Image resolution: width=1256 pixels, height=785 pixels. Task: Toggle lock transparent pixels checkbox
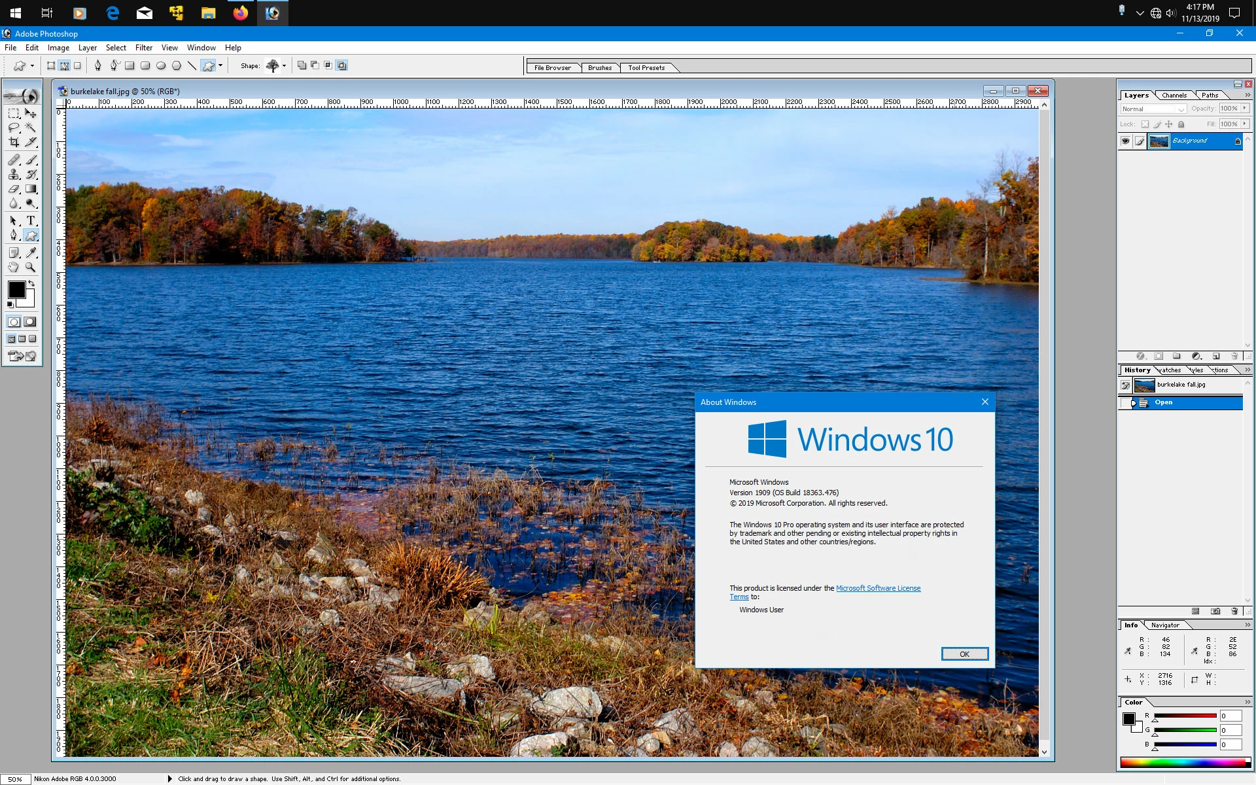[1145, 124]
